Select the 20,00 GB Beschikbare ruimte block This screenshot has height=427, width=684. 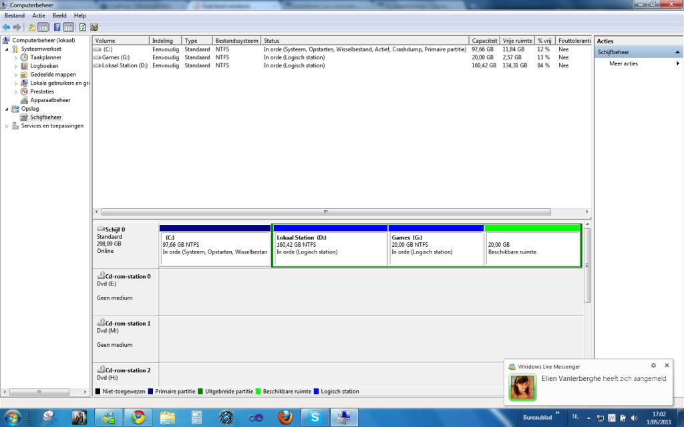pos(532,248)
